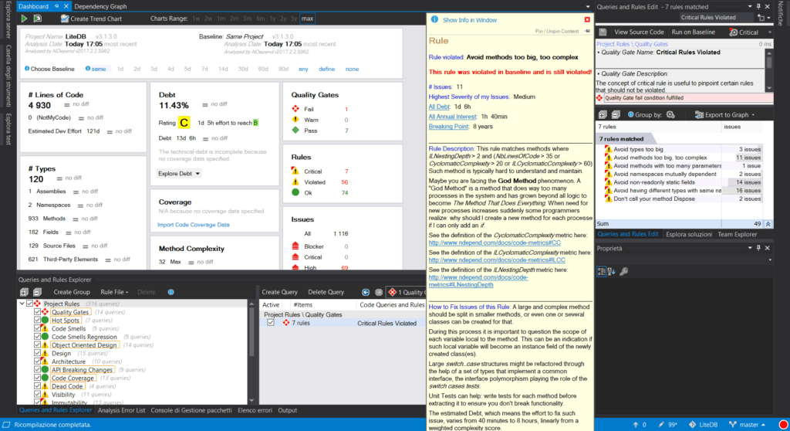Open the Analysis Error List tab

coord(123,410)
